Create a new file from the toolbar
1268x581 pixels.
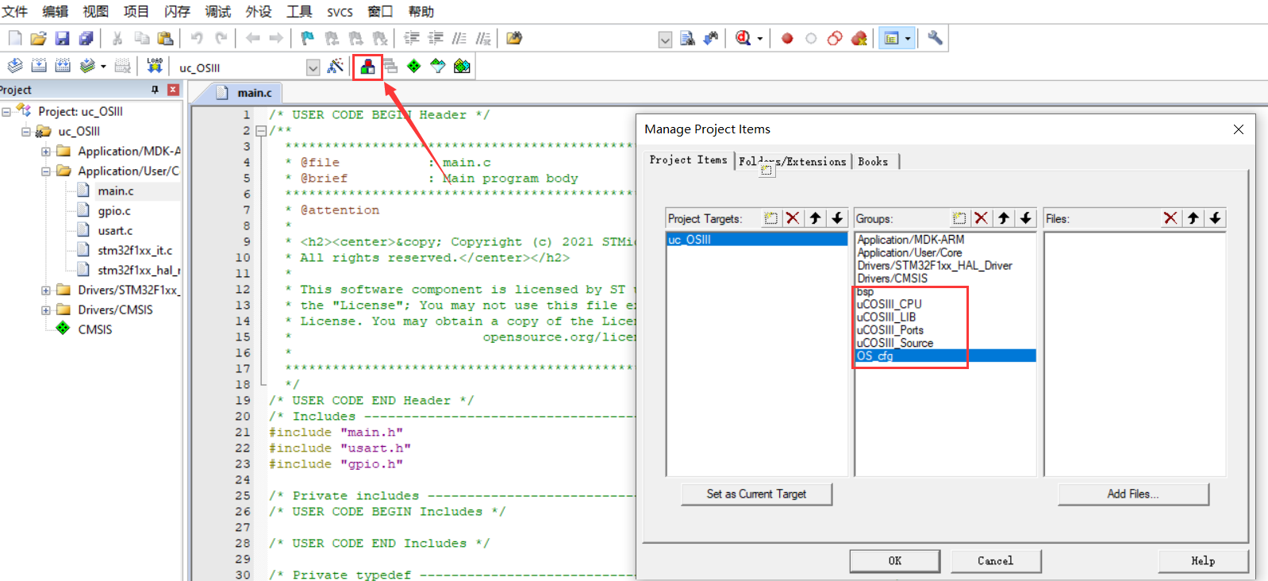[x=15, y=38]
